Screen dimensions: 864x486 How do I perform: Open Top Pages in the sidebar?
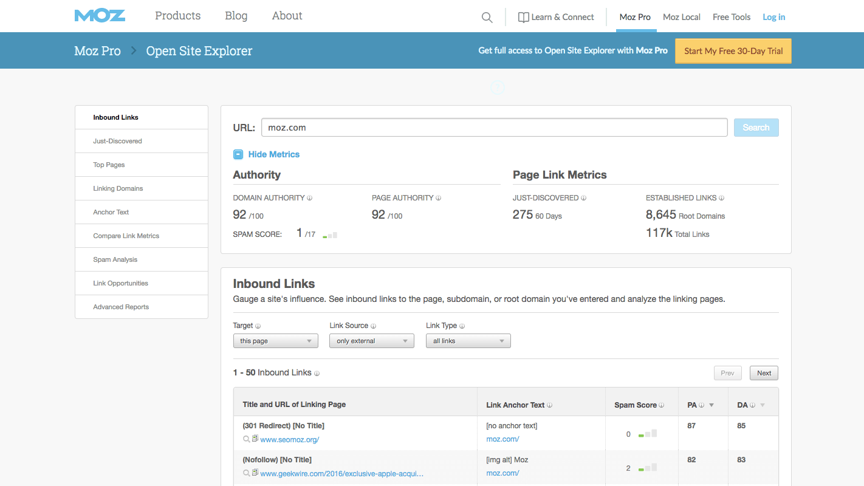click(142, 165)
